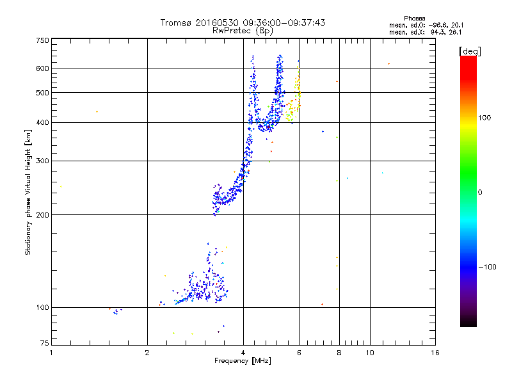Click the y-axis tick label "600"

coord(42,68)
